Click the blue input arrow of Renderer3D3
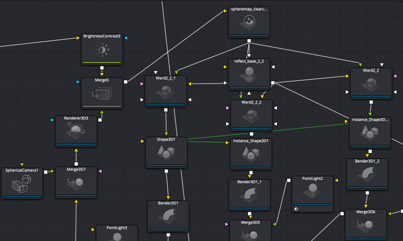This screenshot has height=241, width=403. coord(52,120)
